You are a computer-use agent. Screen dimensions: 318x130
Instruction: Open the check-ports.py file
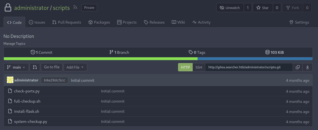click(27, 91)
